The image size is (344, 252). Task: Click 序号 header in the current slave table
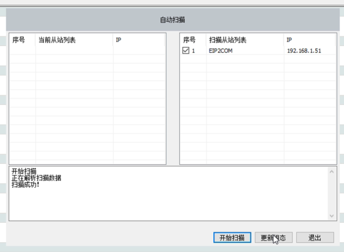[x=19, y=40]
